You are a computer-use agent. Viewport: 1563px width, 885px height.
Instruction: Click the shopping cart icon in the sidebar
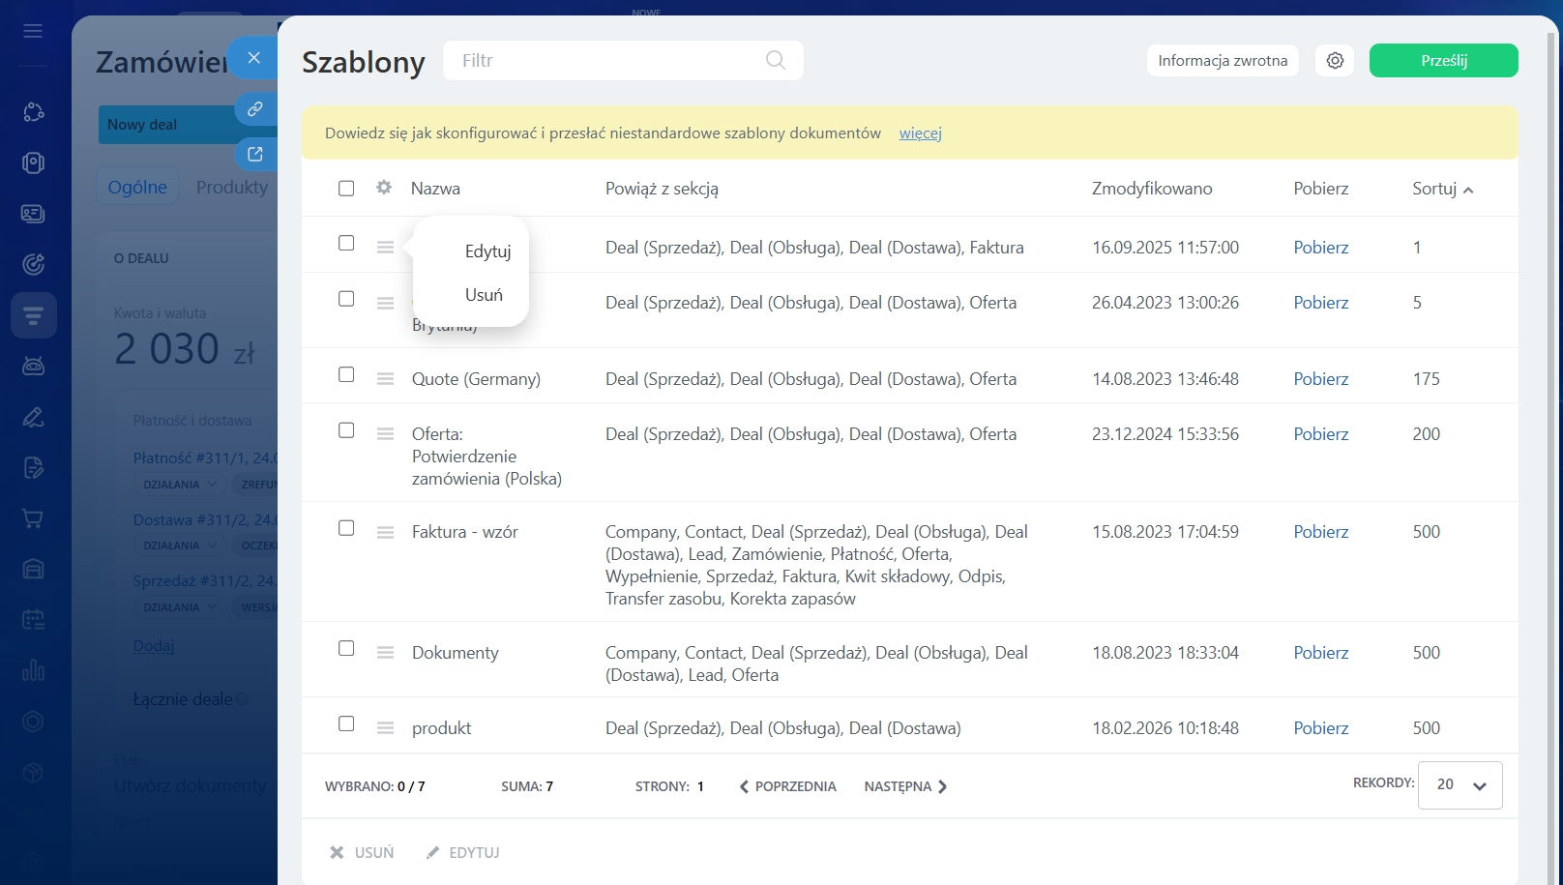pyautogui.click(x=33, y=518)
